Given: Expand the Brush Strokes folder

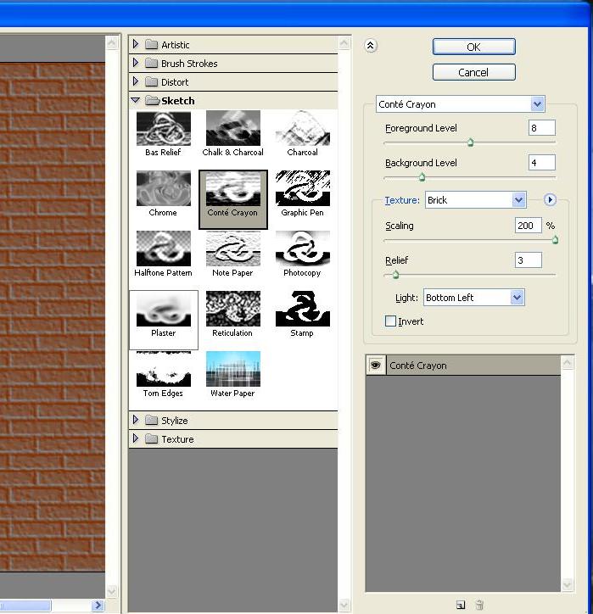Looking at the screenshot, I should (x=136, y=63).
